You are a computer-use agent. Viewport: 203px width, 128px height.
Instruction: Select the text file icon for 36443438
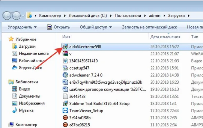65,96
